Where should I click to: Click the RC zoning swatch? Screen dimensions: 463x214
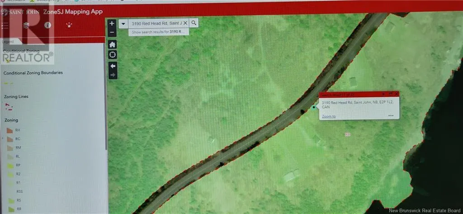pos(10,139)
